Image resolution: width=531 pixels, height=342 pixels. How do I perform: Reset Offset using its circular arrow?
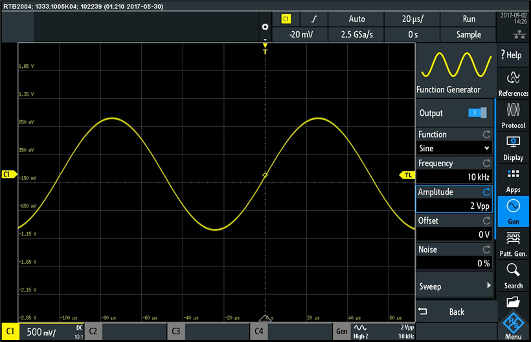[x=486, y=220]
